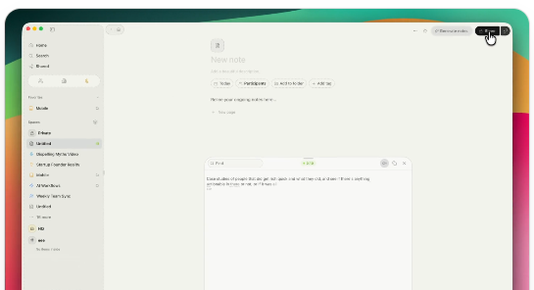This screenshot has height=290, width=534.
Task: Open the Participants chip
Action: click(x=252, y=83)
